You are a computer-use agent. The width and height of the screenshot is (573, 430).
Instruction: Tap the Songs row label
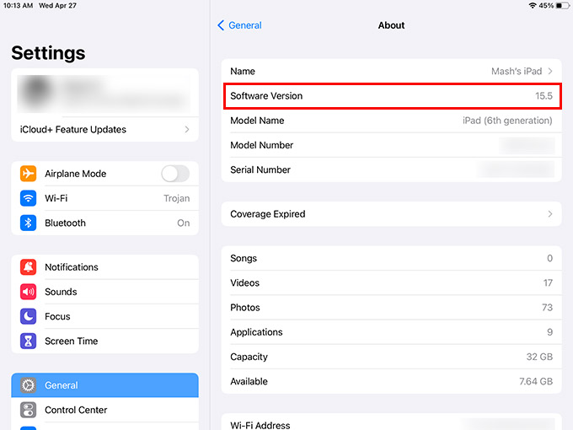[244, 258]
